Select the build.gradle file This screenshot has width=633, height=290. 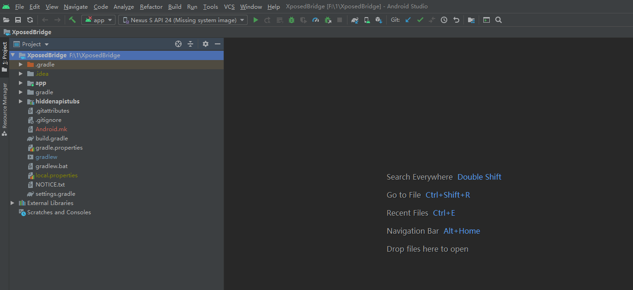pyautogui.click(x=52, y=139)
